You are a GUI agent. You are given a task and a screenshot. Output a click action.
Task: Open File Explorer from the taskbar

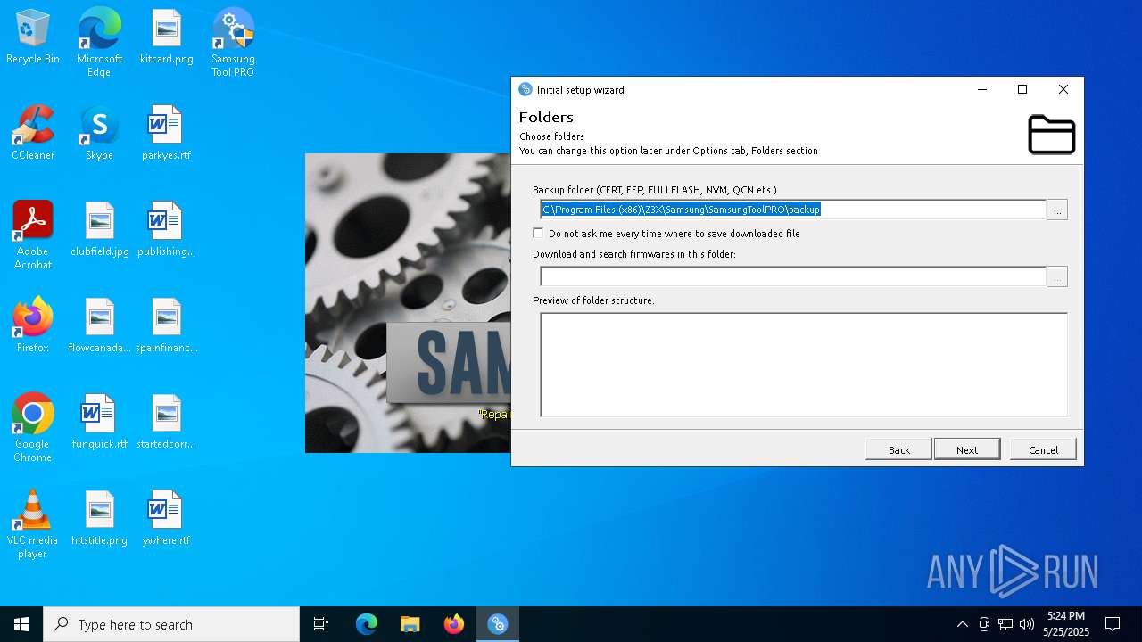point(410,624)
